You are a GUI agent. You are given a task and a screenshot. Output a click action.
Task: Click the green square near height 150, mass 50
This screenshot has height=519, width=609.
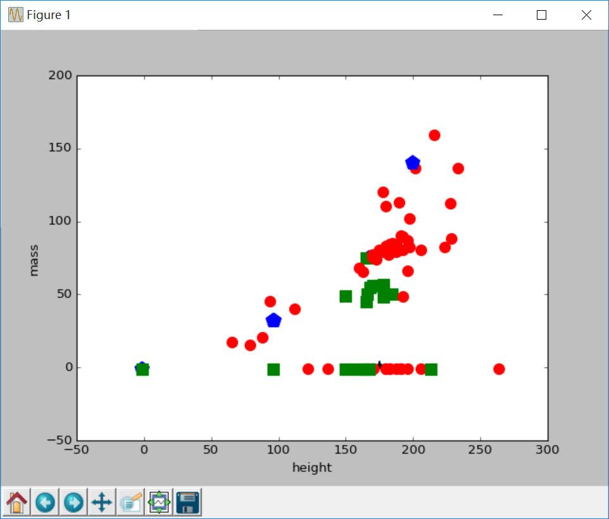(x=346, y=296)
